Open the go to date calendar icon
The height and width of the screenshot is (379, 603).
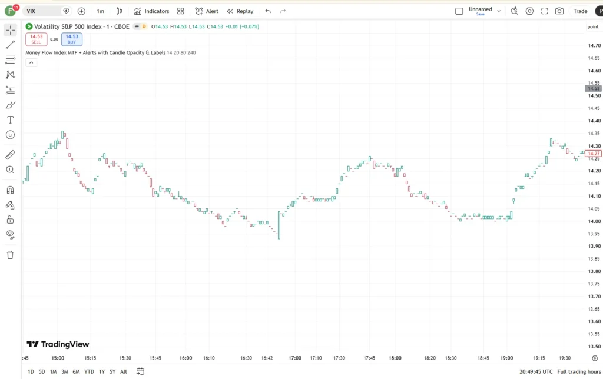click(x=140, y=371)
